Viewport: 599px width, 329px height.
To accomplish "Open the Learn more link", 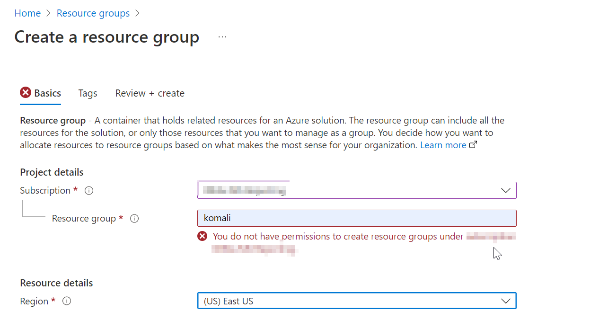I will [x=443, y=145].
